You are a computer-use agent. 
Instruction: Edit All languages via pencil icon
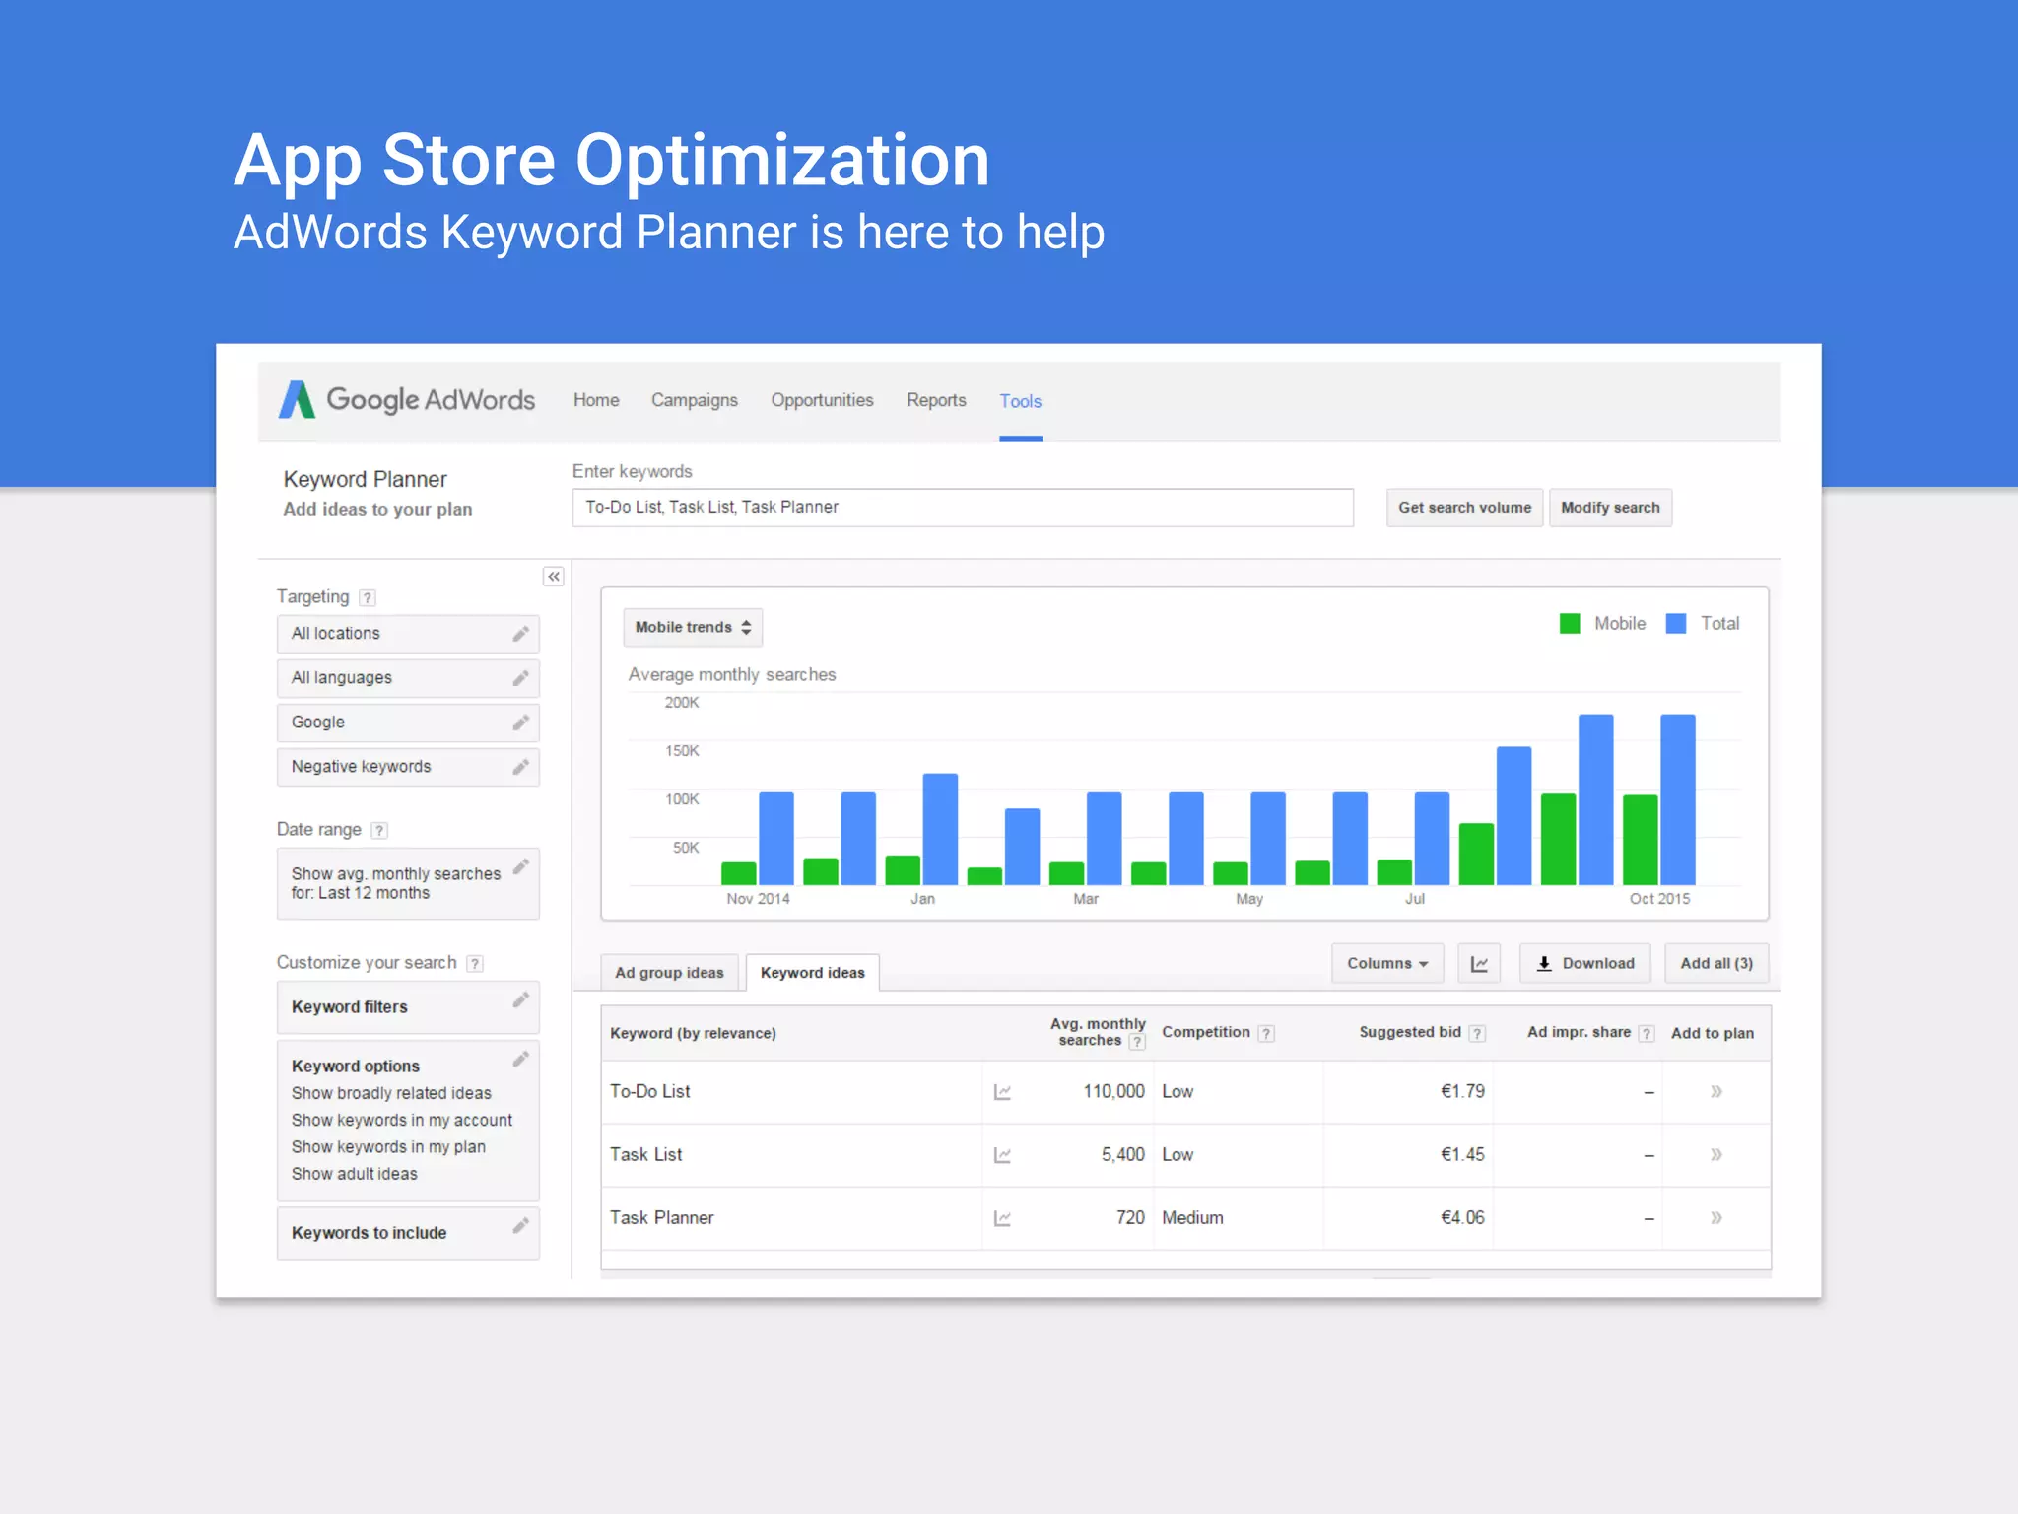(x=521, y=678)
